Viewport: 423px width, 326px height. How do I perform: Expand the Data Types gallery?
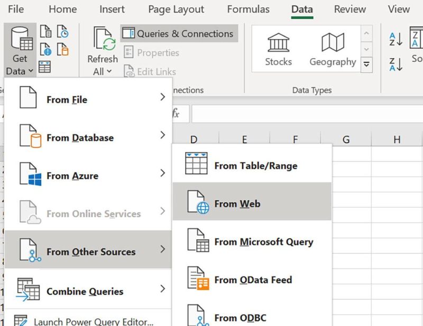click(366, 63)
